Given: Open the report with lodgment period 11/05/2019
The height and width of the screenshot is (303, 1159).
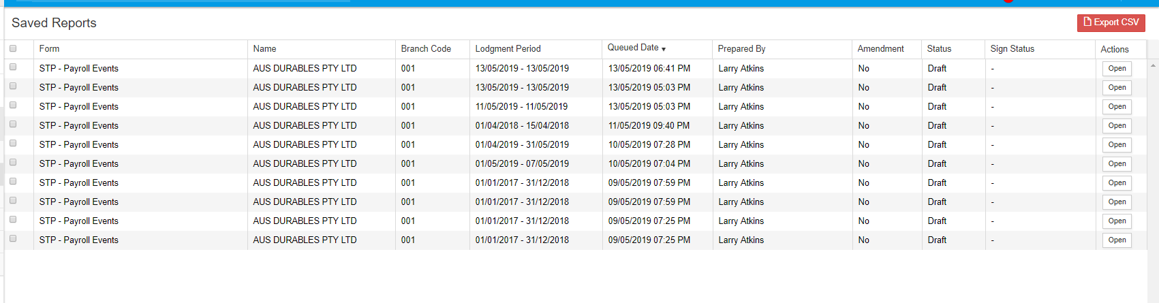Looking at the screenshot, I should (1117, 107).
